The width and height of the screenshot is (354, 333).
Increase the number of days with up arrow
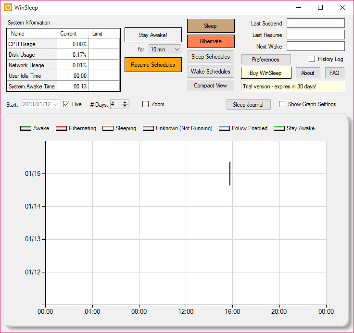point(125,102)
